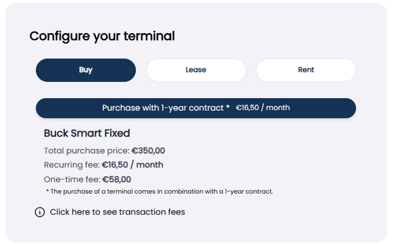The image size is (393, 244).
Task: Click the word 'Purchase' in the dark contract bar
Action: (121, 108)
